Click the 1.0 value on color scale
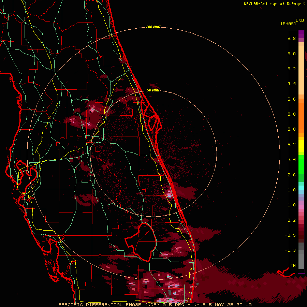The height and width of the screenshot is (307, 307). click(292, 205)
